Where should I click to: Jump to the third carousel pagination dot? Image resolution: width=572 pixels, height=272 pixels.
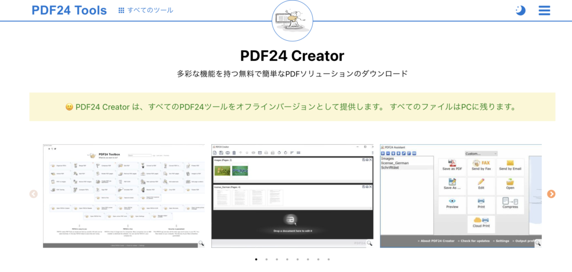pyautogui.click(x=277, y=260)
